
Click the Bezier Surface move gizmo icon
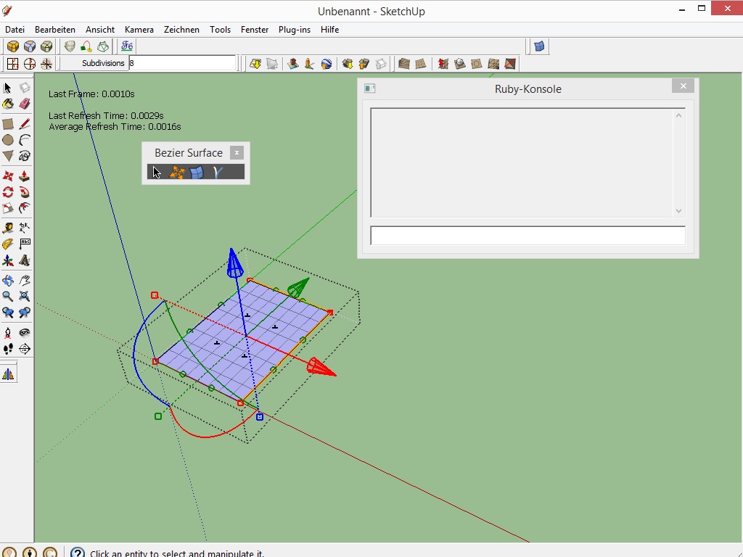point(176,172)
